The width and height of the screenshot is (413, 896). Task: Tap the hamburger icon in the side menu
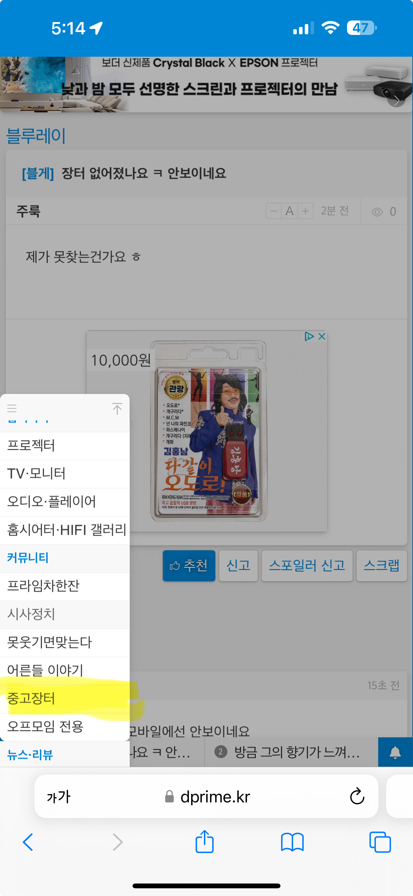(x=12, y=408)
